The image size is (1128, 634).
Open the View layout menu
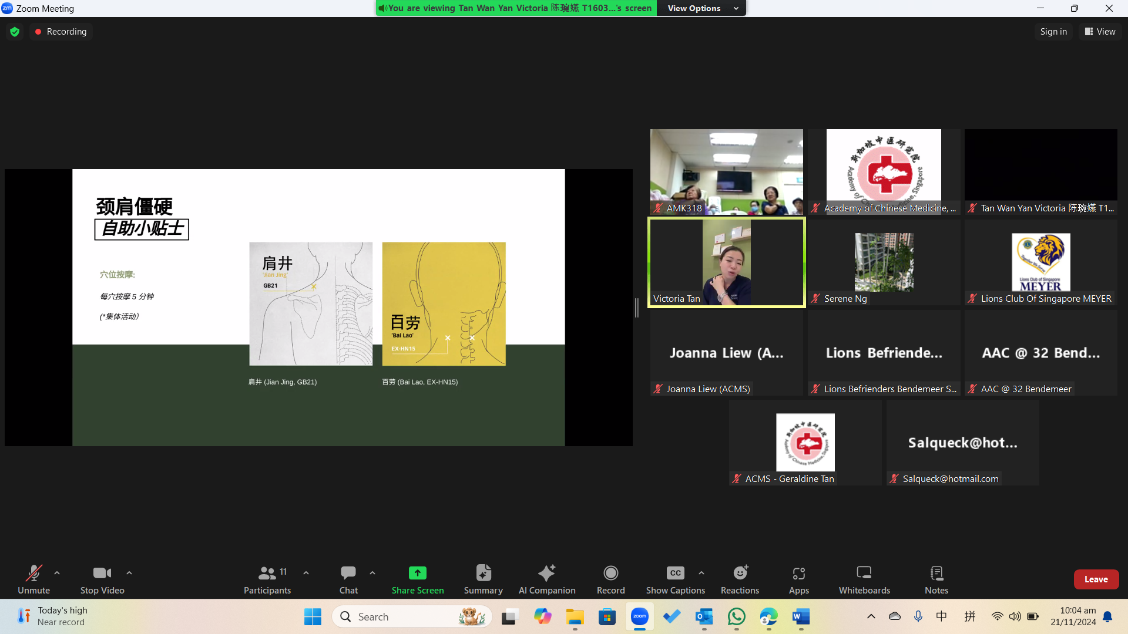click(x=1100, y=32)
